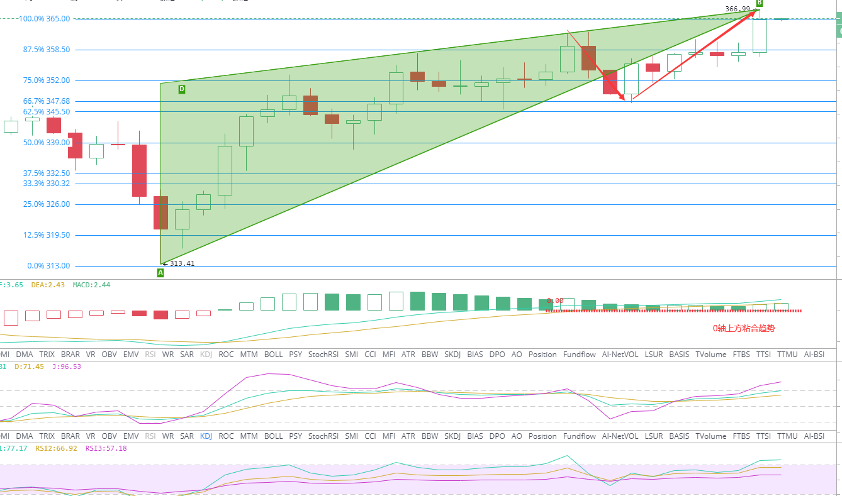
Task: Click the 50.0% 339.00 level label
Action: pyautogui.click(x=46, y=143)
